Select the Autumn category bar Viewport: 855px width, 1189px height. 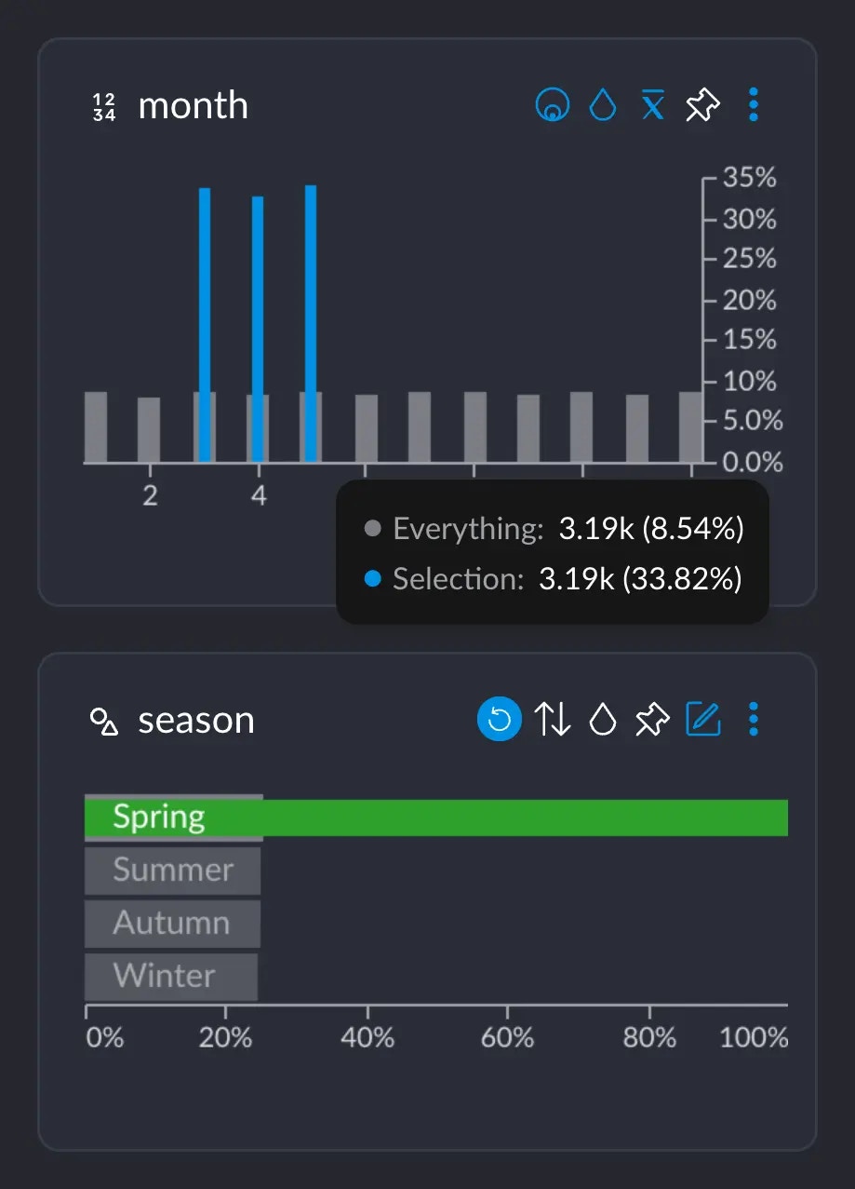point(171,923)
